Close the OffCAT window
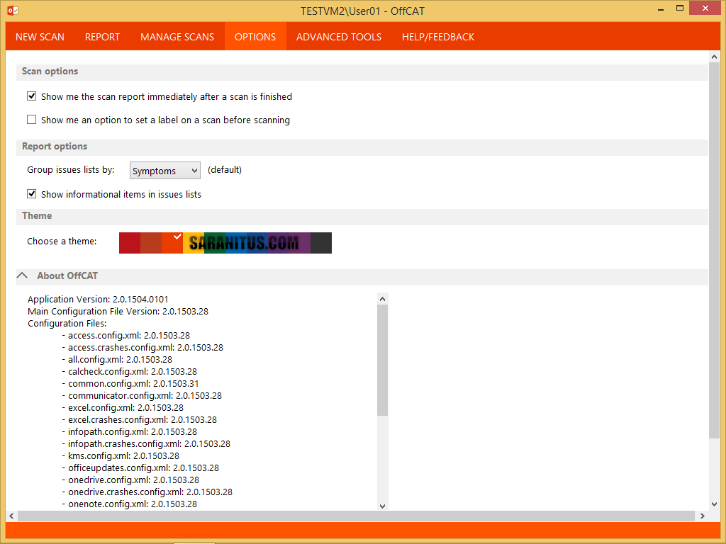The height and width of the screenshot is (544, 726). pos(705,8)
